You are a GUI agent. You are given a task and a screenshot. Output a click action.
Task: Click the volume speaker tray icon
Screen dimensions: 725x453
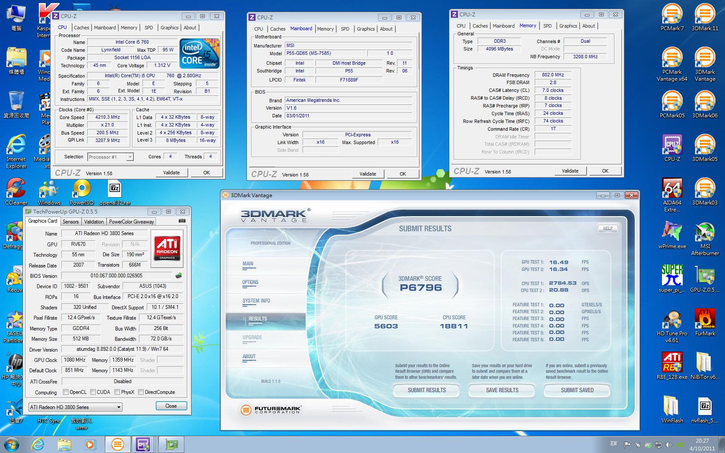click(x=668, y=444)
